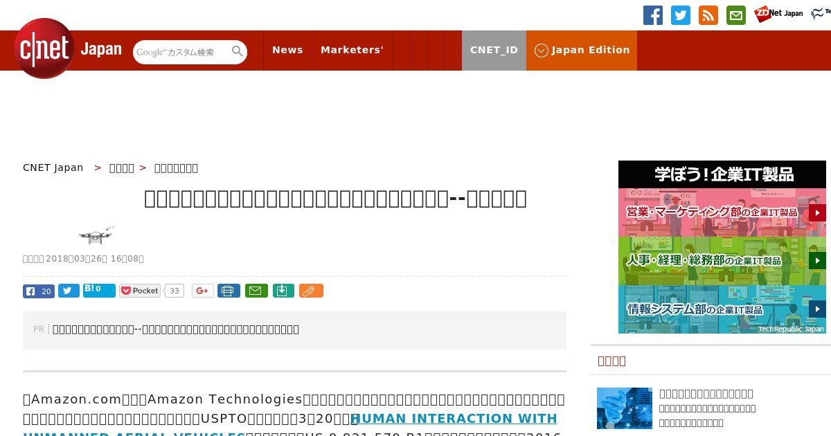Play arrow on sales marketing banner

[817, 212]
